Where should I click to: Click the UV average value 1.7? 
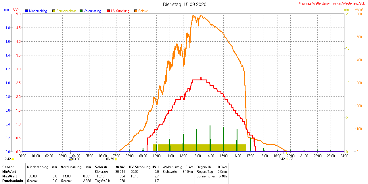pos(157,181)
